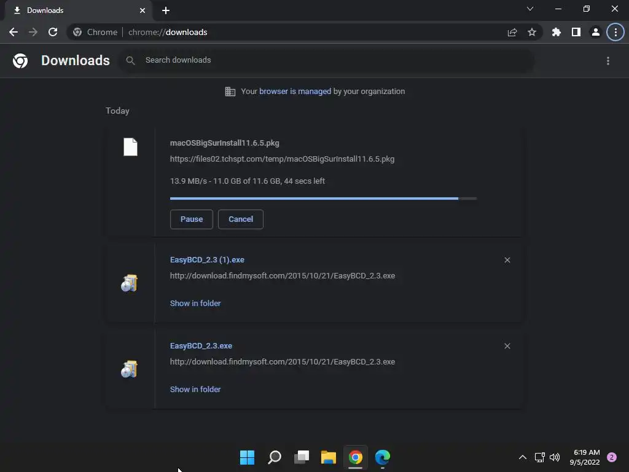Expand hidden system tray icons
Viewport: 629px width, 472px height.
[x=523, y=457]
